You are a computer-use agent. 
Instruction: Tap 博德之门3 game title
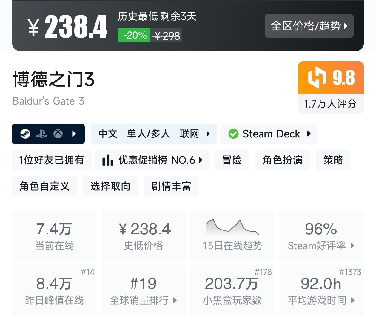(x=54, y=80)
